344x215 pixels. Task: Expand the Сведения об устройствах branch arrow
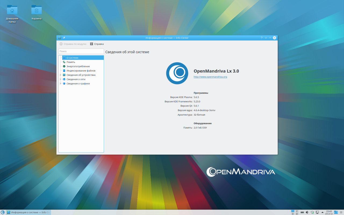click(60, 75)
